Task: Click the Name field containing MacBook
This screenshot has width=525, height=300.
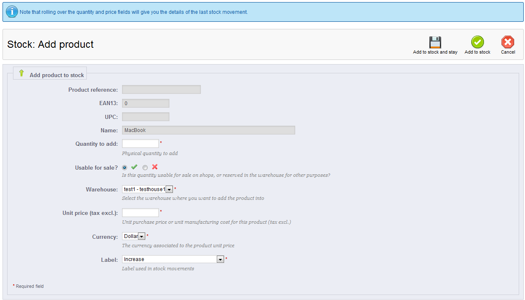Action: [x=208, y=130]
